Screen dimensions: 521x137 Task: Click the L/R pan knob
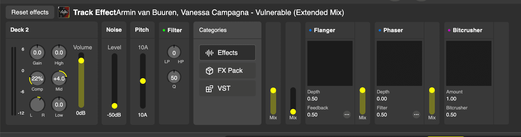37,104
